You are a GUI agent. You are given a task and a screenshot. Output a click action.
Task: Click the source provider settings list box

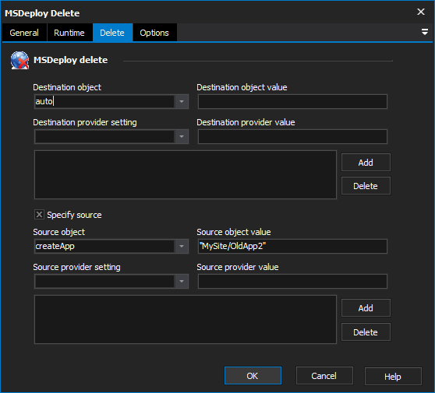pyautogui.click(x=186, y=319)
